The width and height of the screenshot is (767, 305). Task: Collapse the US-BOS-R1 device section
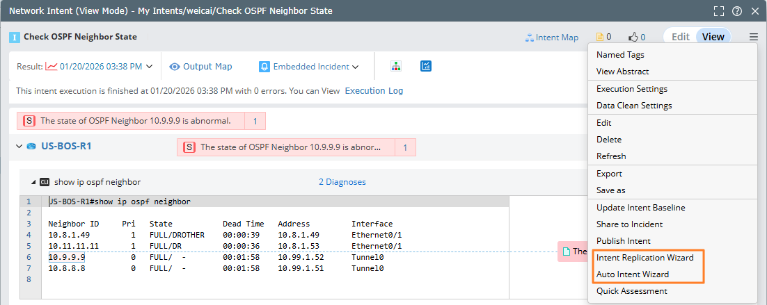click(18, 147)
